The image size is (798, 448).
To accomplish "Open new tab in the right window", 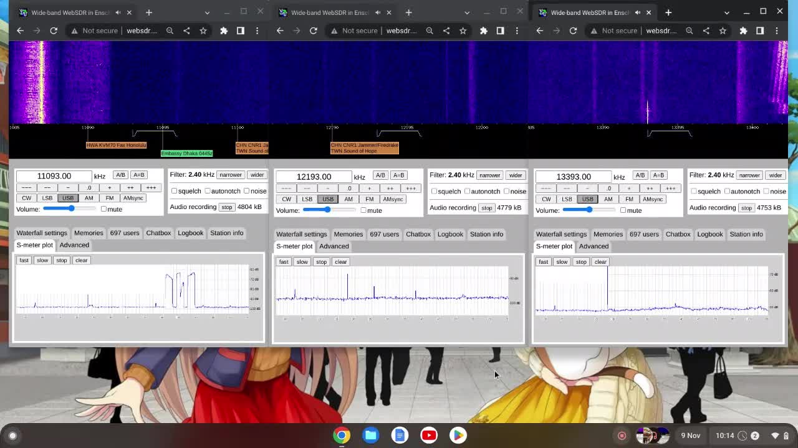I will click(668, 12).
